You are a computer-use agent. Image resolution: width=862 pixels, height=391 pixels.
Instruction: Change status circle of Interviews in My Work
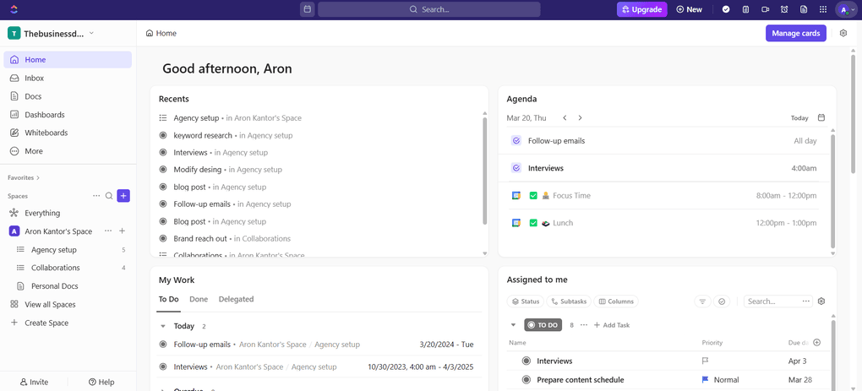click(163, 367)
